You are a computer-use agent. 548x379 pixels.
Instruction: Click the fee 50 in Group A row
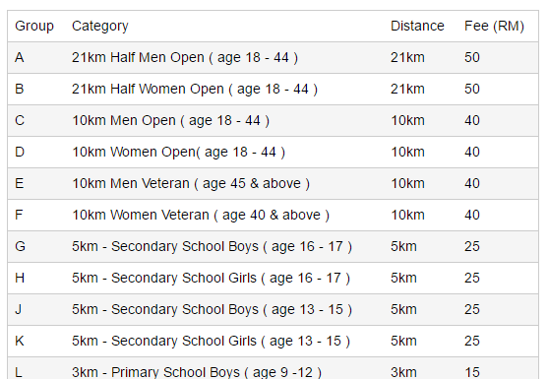tap(472, 58)
